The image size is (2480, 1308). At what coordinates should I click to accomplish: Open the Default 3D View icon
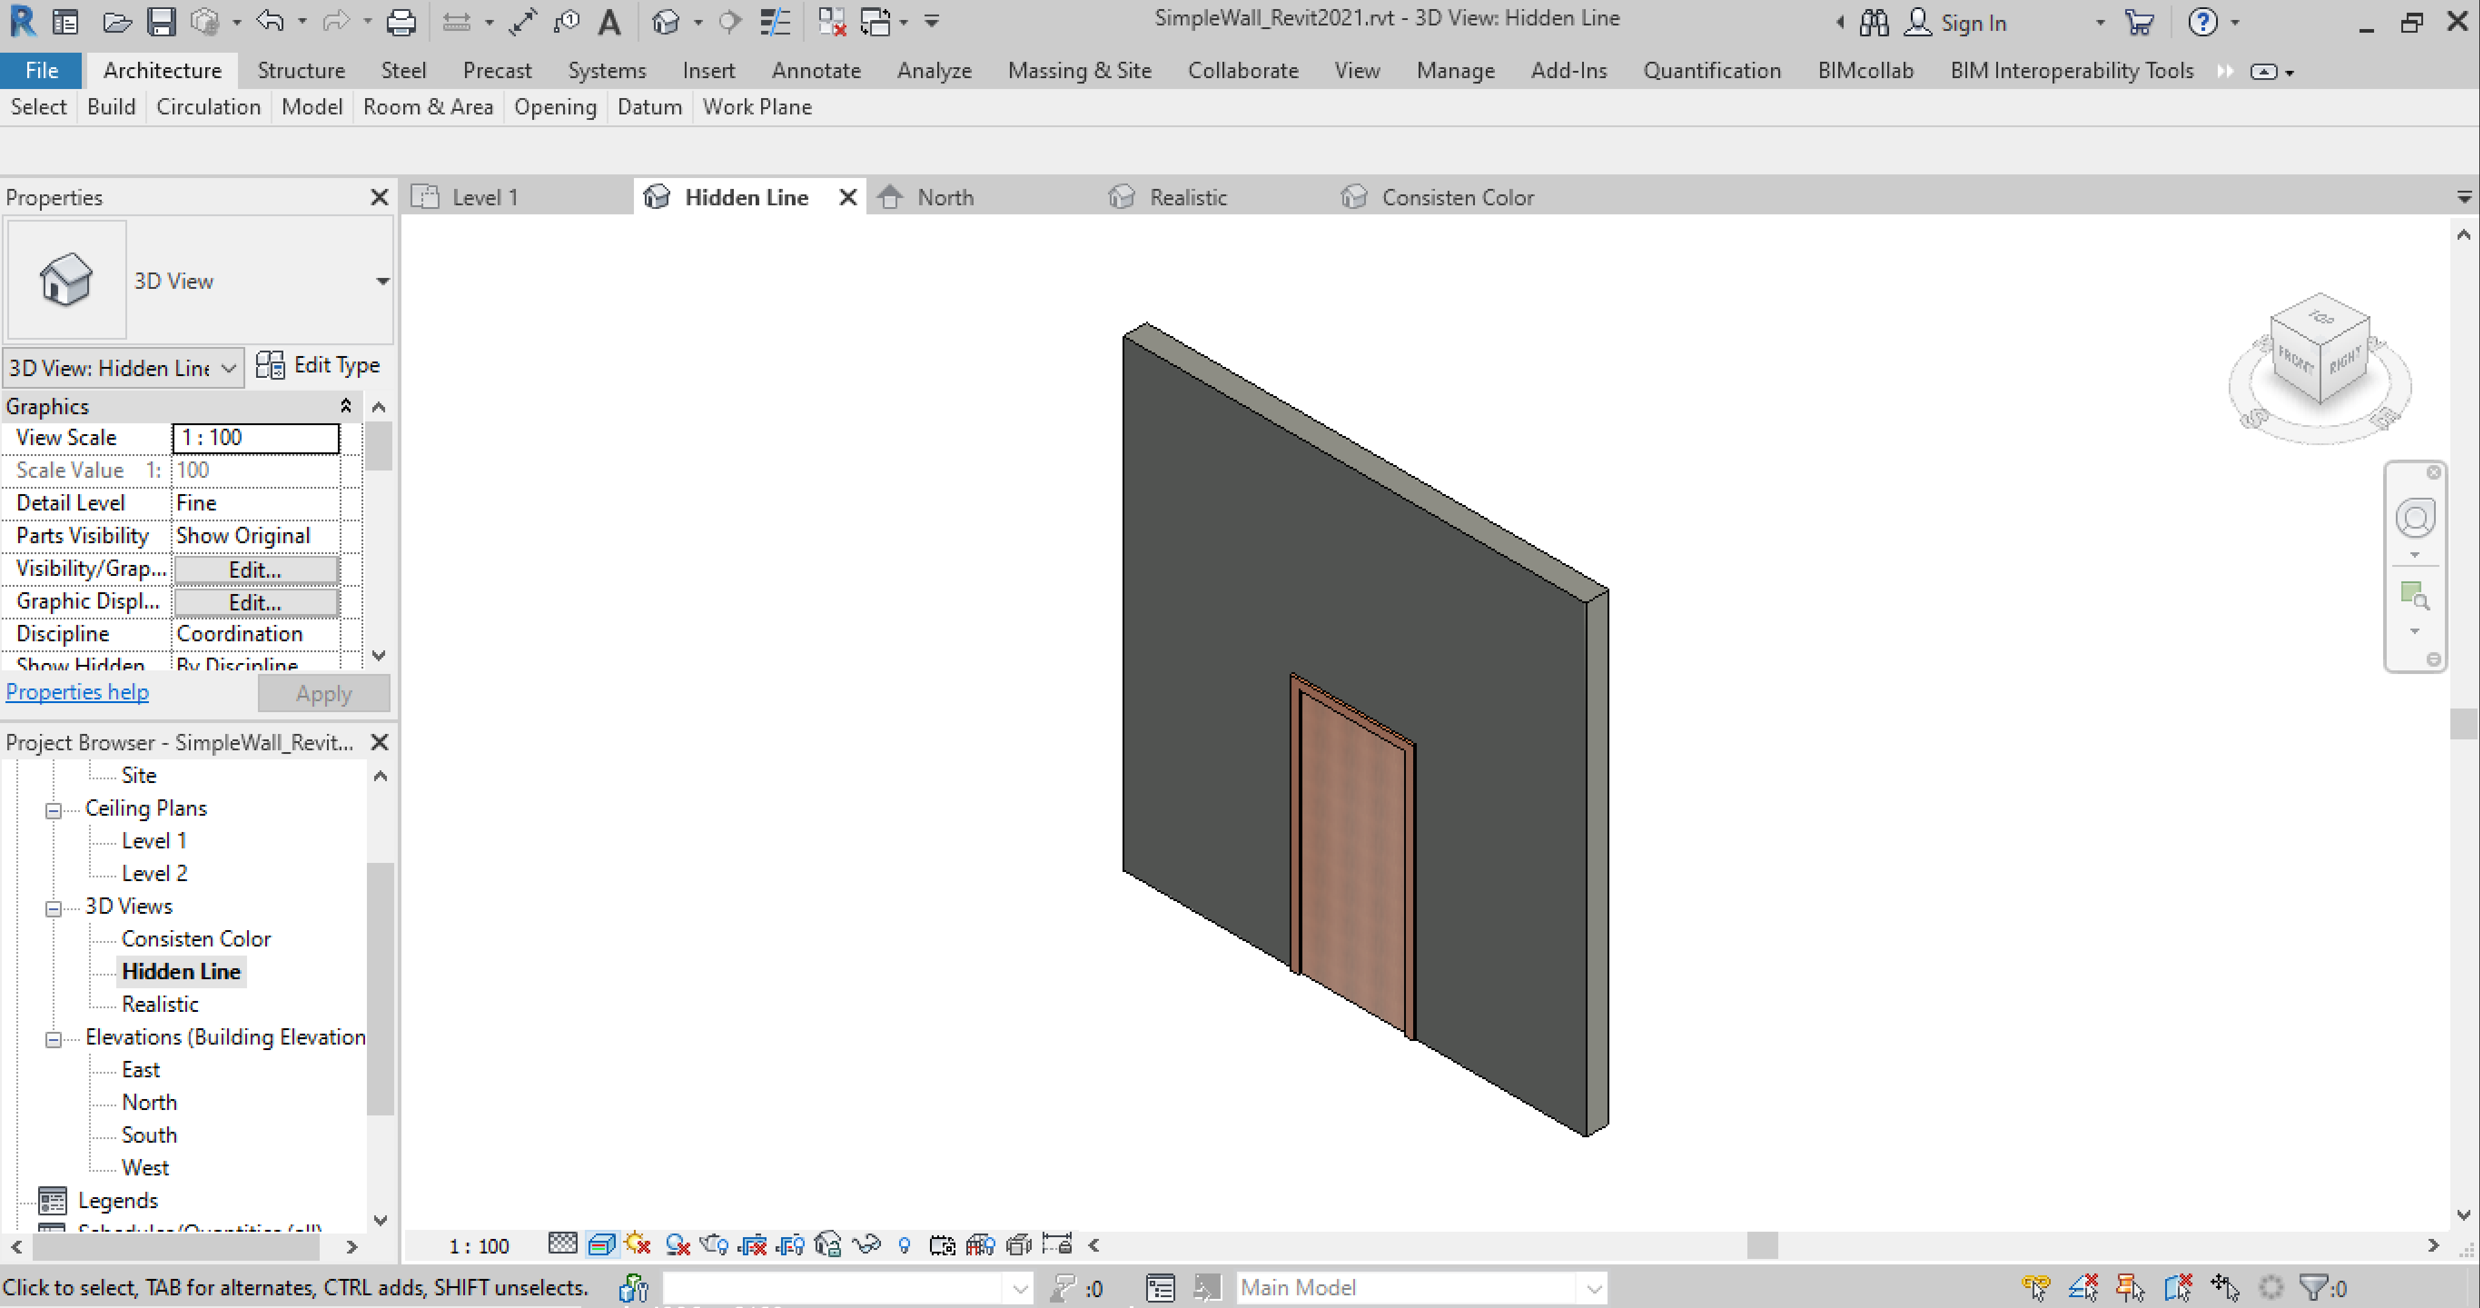[665, 21]
